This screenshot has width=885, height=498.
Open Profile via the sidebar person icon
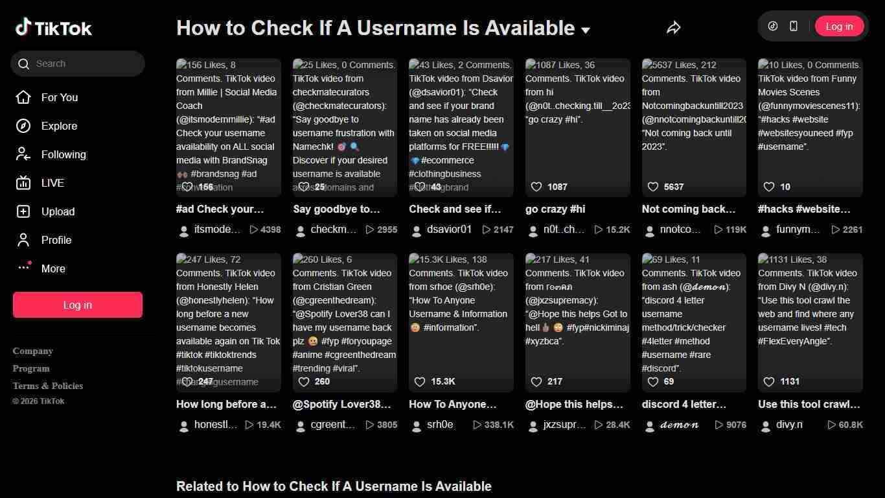point(23,239)
